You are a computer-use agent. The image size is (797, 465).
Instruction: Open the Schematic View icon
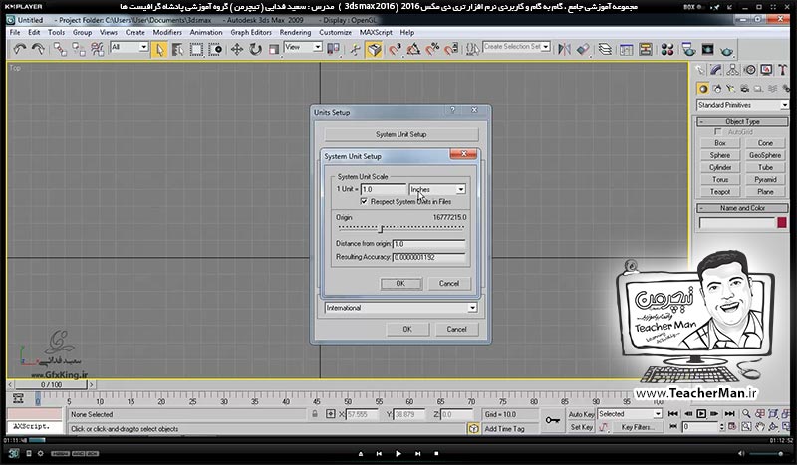(645, 50)
